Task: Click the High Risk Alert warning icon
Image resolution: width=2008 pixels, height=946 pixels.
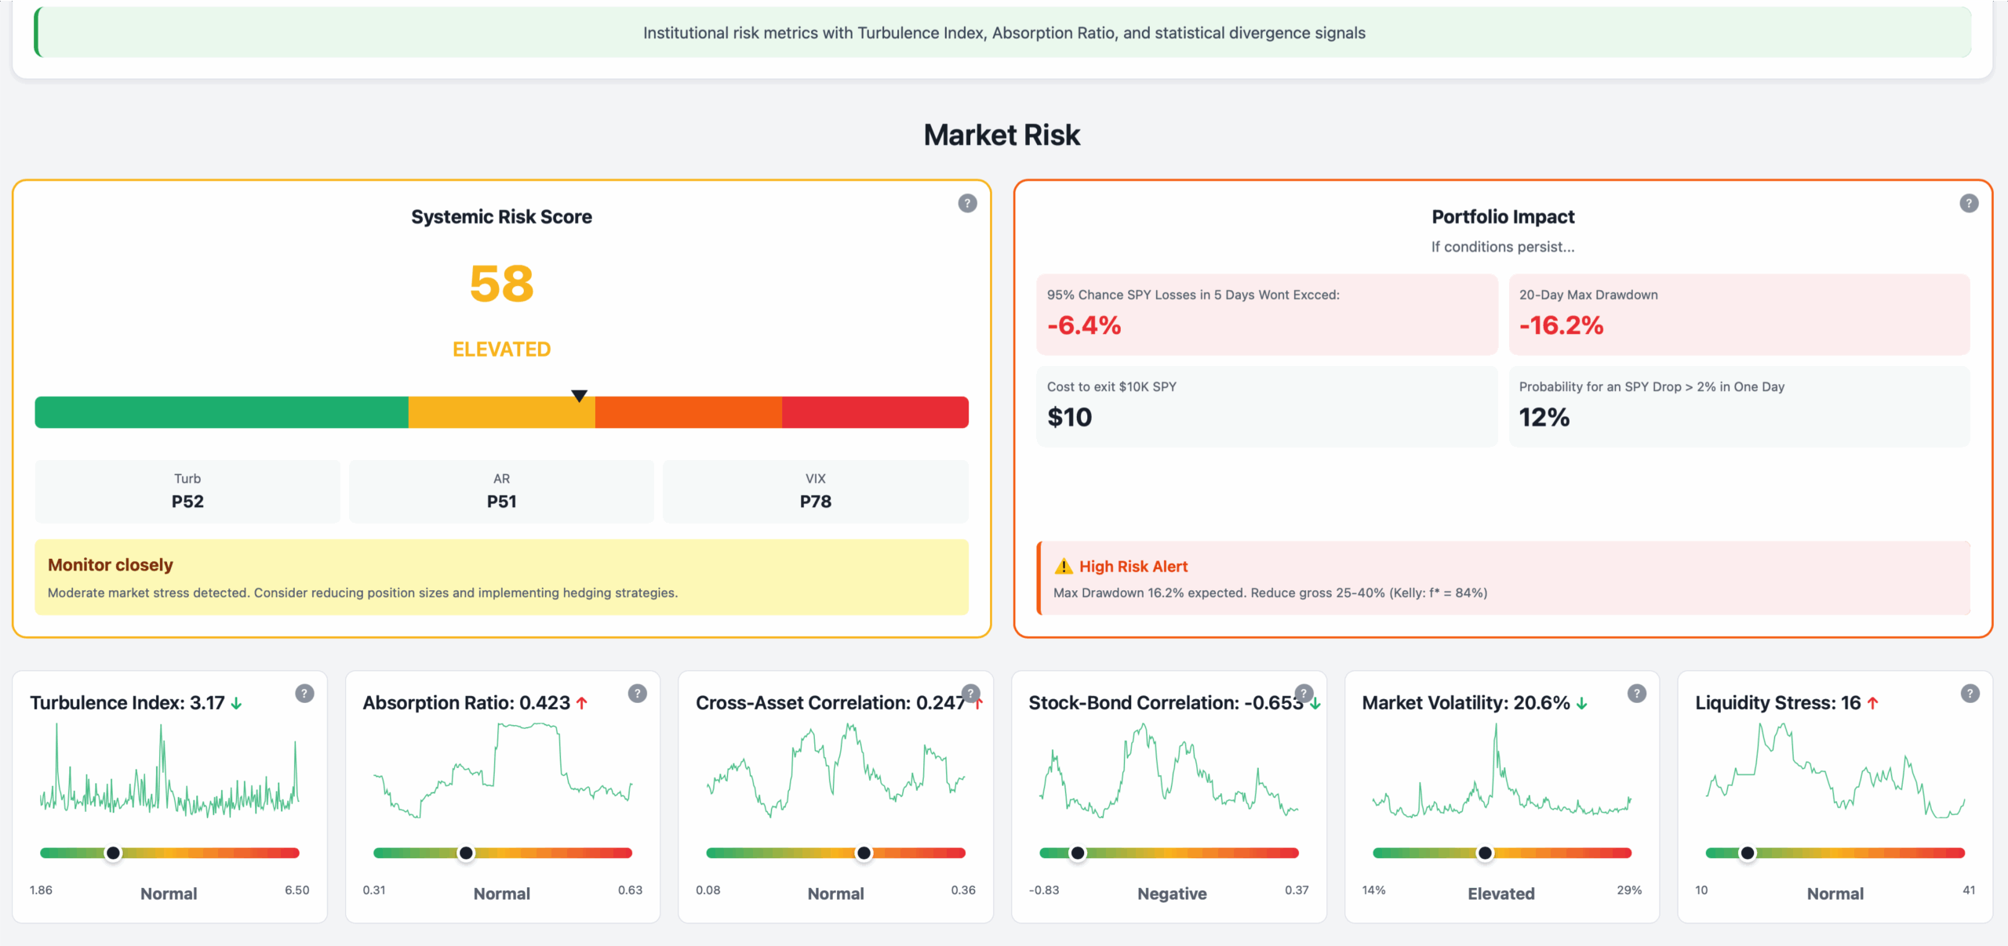Action: point(1063,567)
